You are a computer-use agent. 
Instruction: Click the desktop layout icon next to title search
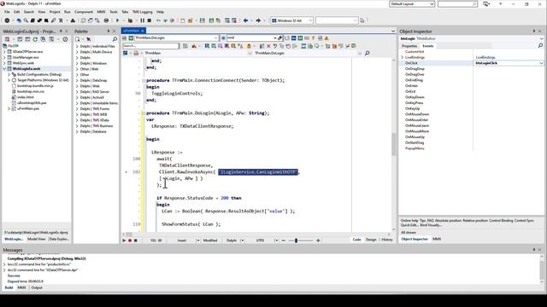pos(486,3)
